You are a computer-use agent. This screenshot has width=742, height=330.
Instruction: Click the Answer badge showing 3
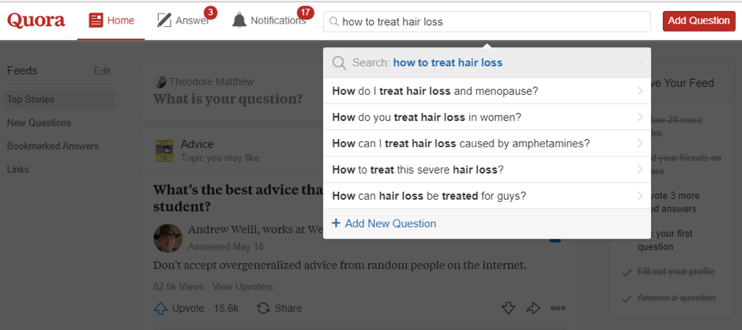(x=210, y=13)
